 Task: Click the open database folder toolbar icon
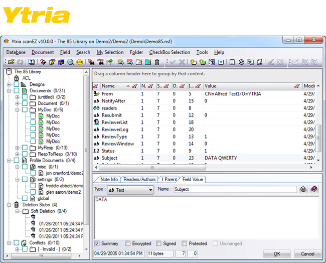11,62
